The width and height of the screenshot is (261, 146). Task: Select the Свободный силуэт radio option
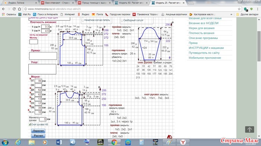pyautogui.click(x=122, y=20)
